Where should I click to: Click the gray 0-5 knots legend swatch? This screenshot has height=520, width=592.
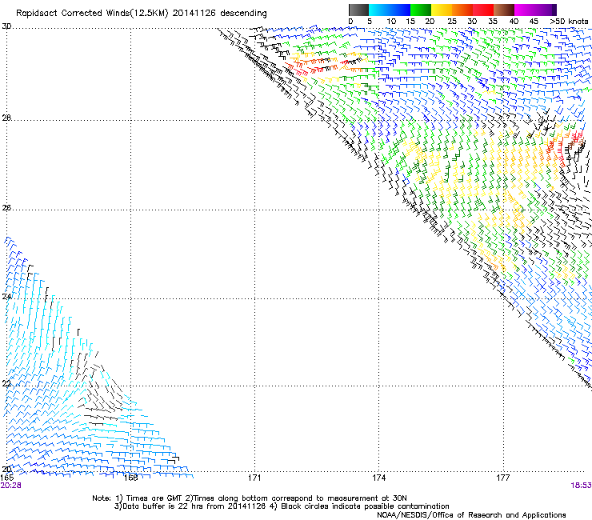(358, 10)
